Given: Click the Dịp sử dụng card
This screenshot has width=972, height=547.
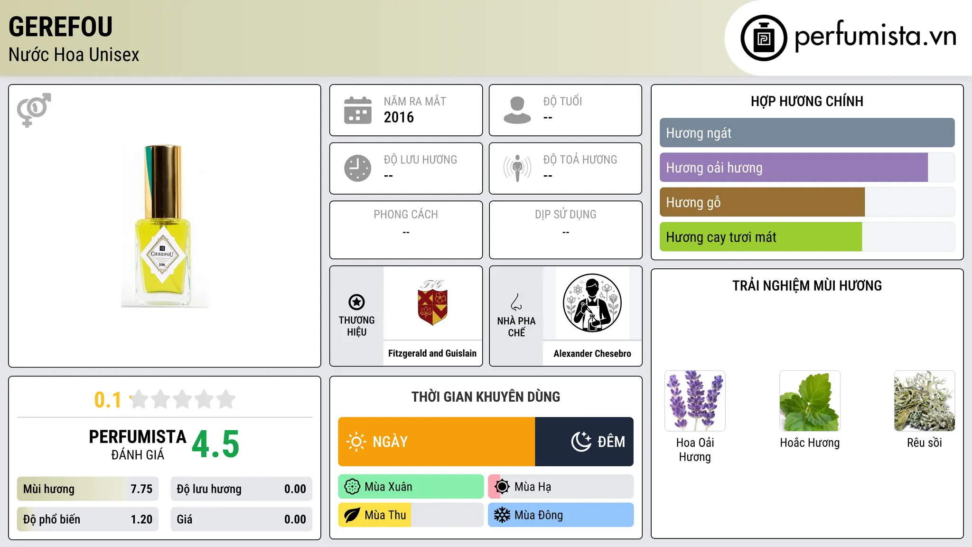Looking at the screenshot, I should pyautogui.click(x=566, y=230).
